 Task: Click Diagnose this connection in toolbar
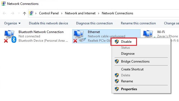coord(94,23)
